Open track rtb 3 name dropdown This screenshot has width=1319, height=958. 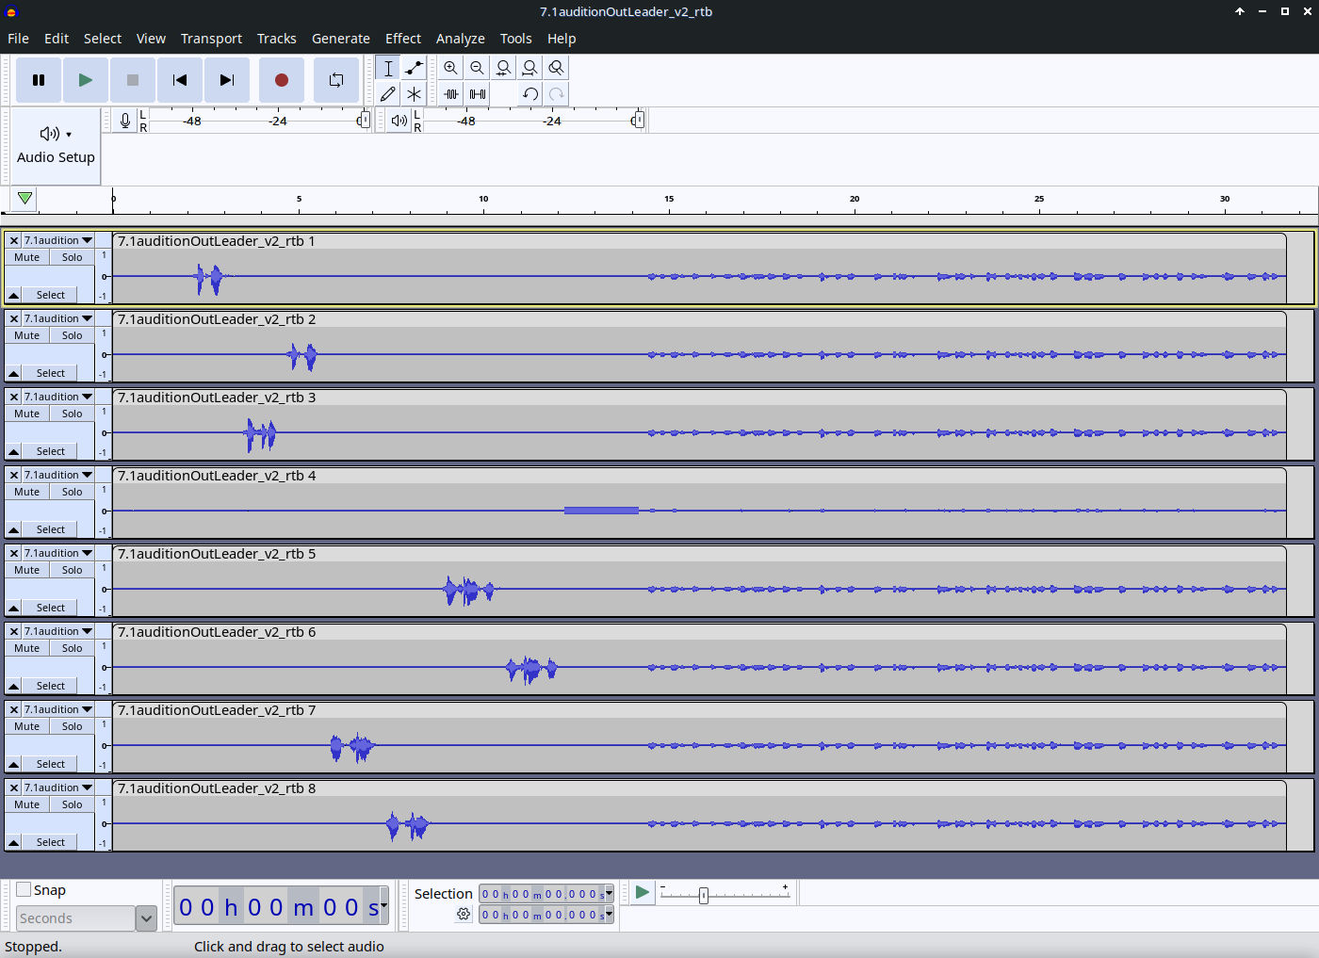58,397
